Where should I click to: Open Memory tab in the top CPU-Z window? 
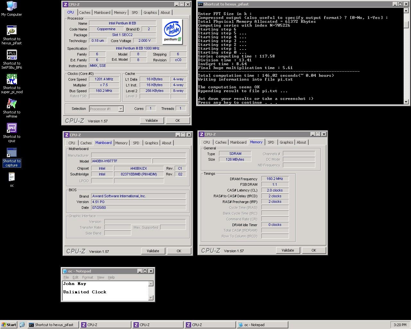[x=120, y=13]
